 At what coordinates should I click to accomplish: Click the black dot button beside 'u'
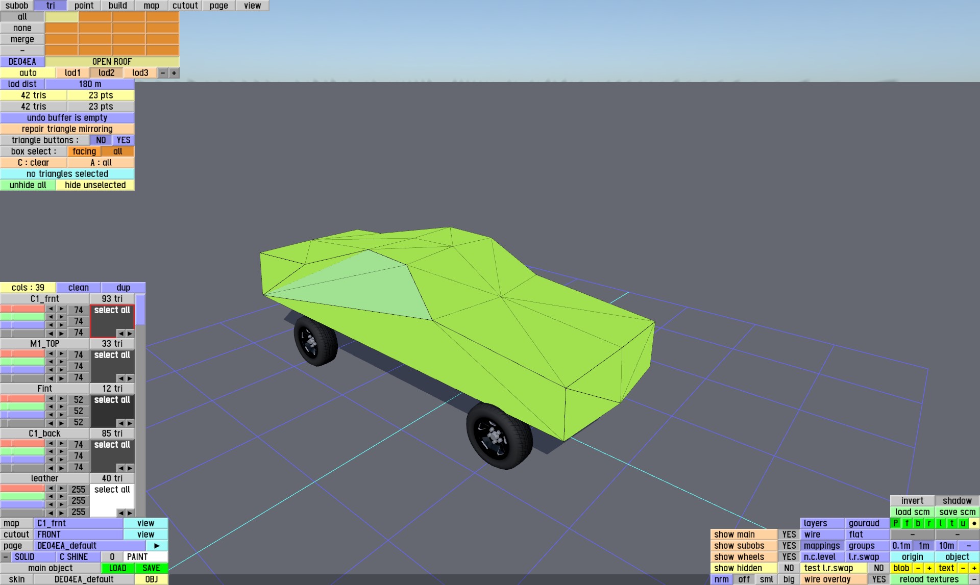974,523
